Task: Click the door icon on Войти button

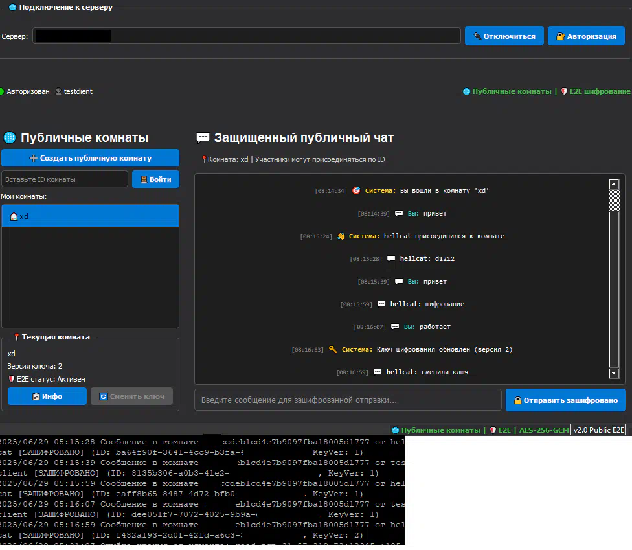Action: click(144, 179)
